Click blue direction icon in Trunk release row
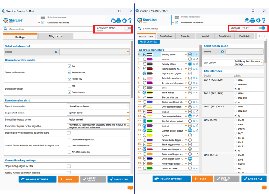The width and height of the screenshot is (269, 194). pos(145,92)
